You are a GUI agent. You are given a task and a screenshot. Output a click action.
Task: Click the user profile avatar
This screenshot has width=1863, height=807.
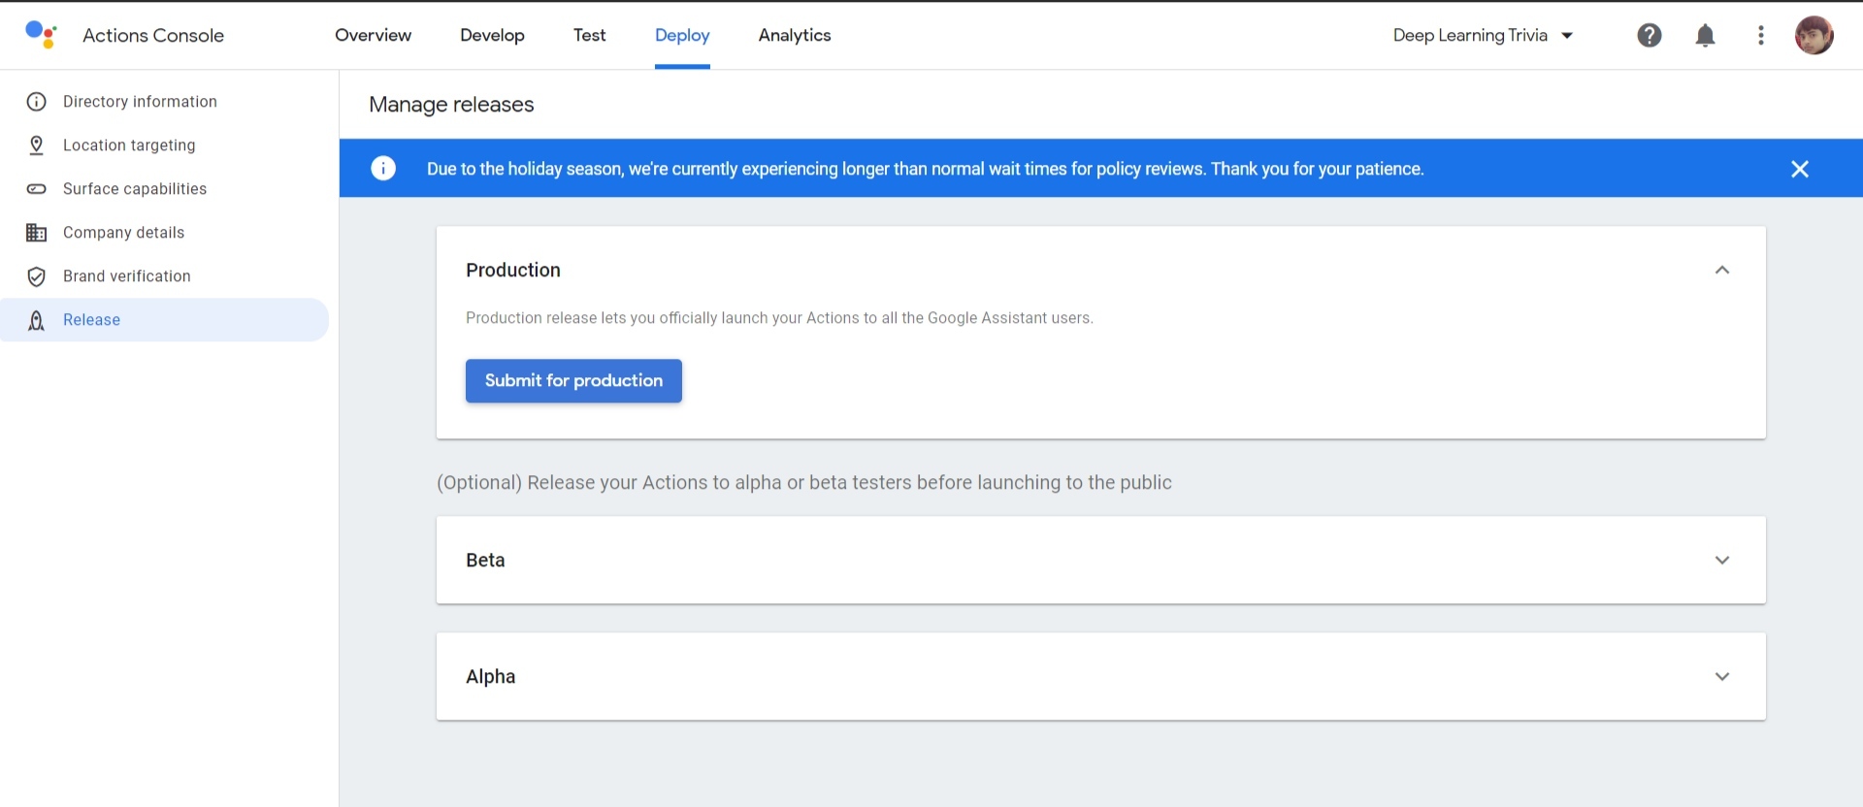(x=1814, y=36)
